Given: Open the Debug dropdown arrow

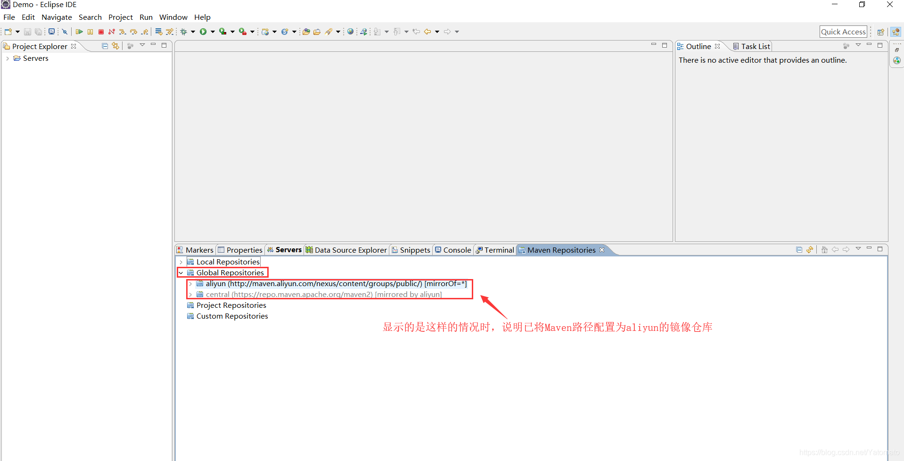Looking at the screenshot, I should [x=193, y=32].
